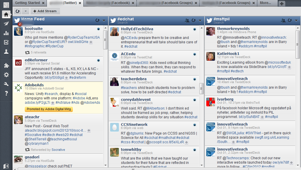301x170 pixels.
Task: Switch to the Getting Started tab
Action: coord(27,3)
